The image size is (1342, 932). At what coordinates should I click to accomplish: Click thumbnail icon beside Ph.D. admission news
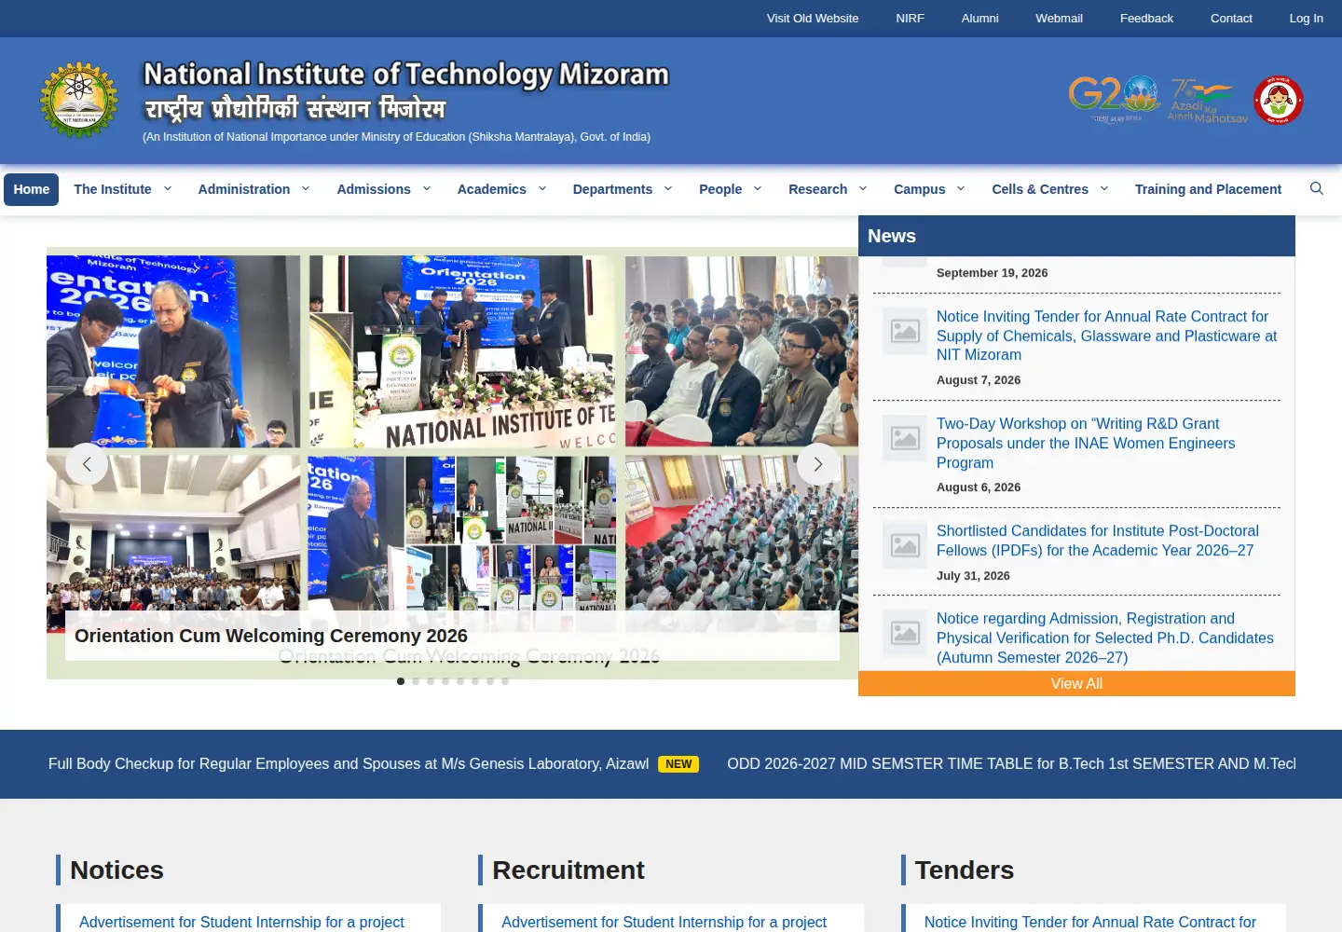(905, 633)
